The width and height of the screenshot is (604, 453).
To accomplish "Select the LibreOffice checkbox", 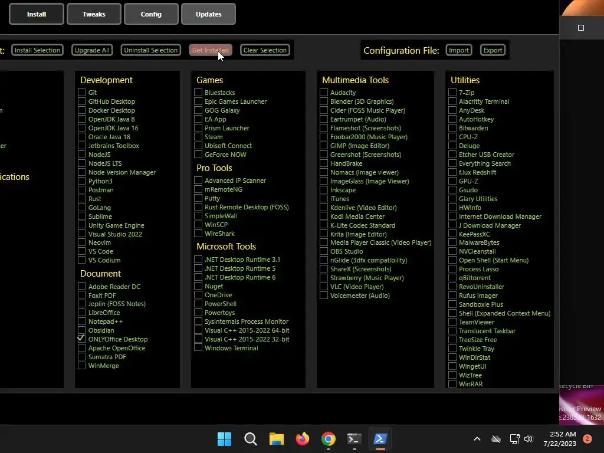I will [x=81, y=313].
